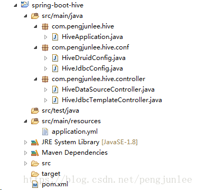198x190 pixels.
Task: Collapse the com.pengjunlee.hive.conf package
Action: click(x=36, y=47)
